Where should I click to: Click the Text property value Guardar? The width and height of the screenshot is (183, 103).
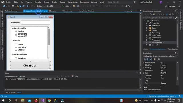(164, 83)
